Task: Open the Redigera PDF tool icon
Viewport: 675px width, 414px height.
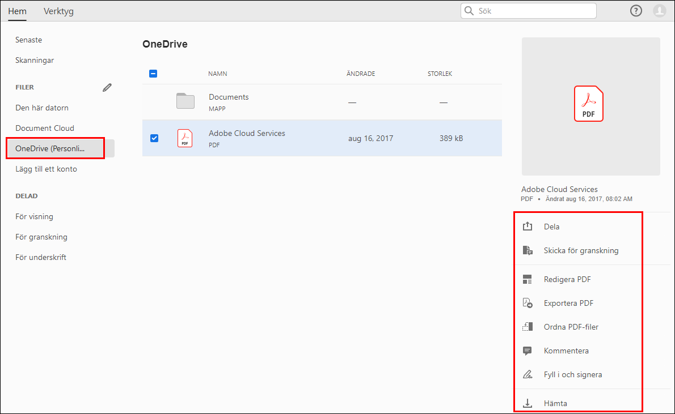Action: point(528,279)
